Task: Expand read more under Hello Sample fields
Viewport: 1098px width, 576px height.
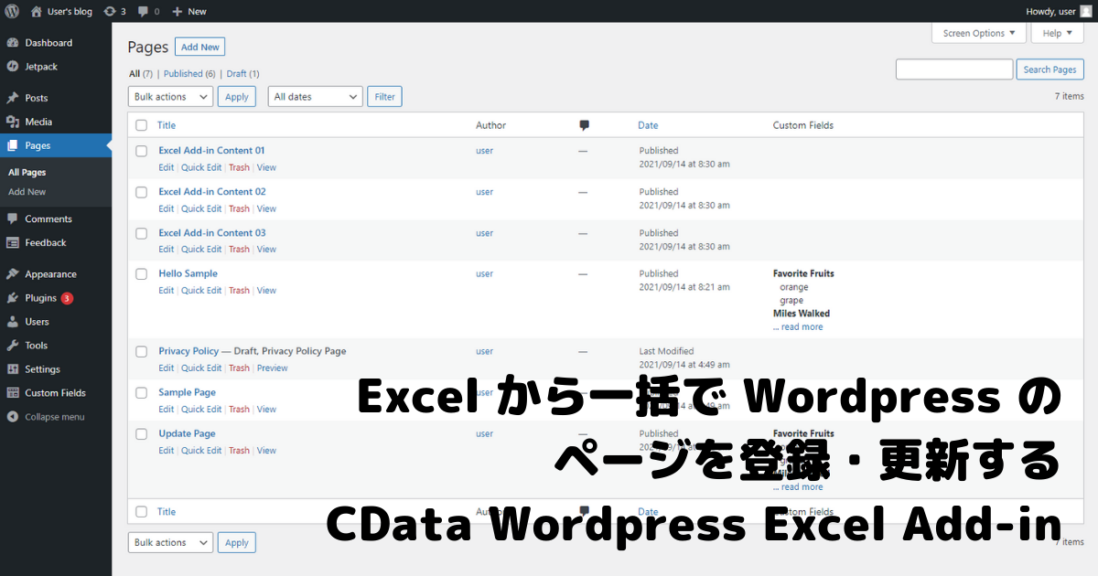Action: point(798,327)
